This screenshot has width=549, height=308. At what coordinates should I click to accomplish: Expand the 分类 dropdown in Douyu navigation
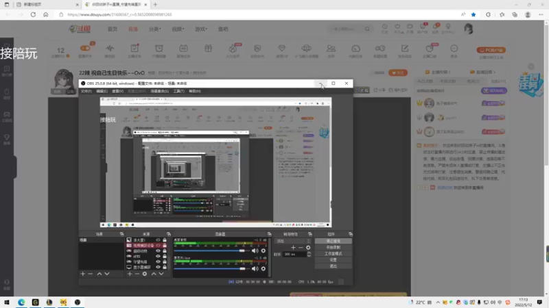tap(155, 29)
